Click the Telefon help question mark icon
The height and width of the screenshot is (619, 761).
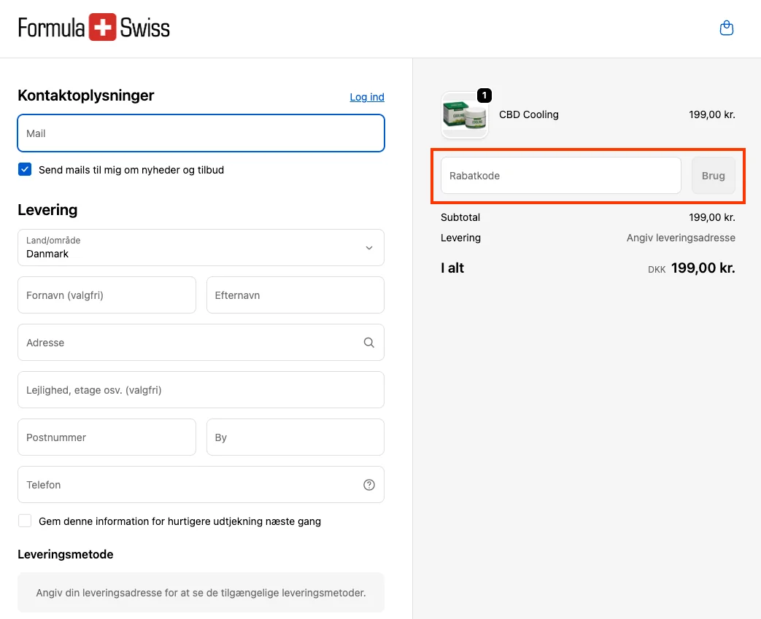point(368,485)
